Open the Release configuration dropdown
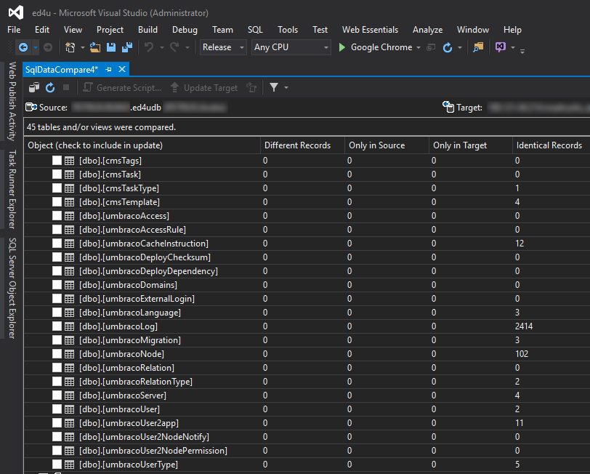Viewport: 590px width, 474px height. click(223, 47)
